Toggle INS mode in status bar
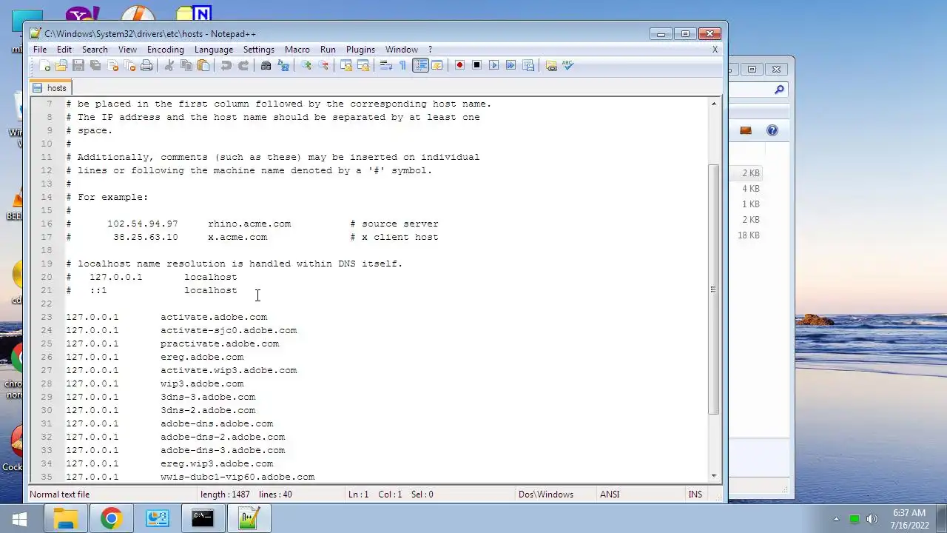This screenshot has width=947, height=533. point(695,495)
